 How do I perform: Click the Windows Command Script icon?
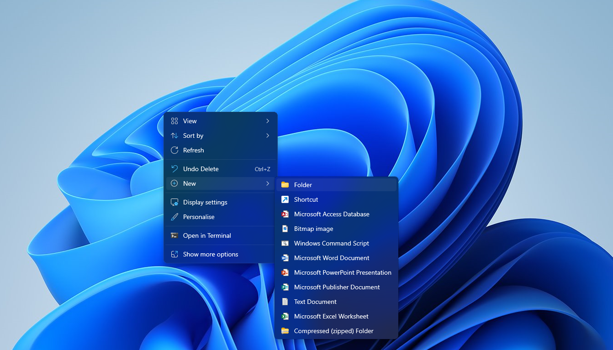click(285, 243)
